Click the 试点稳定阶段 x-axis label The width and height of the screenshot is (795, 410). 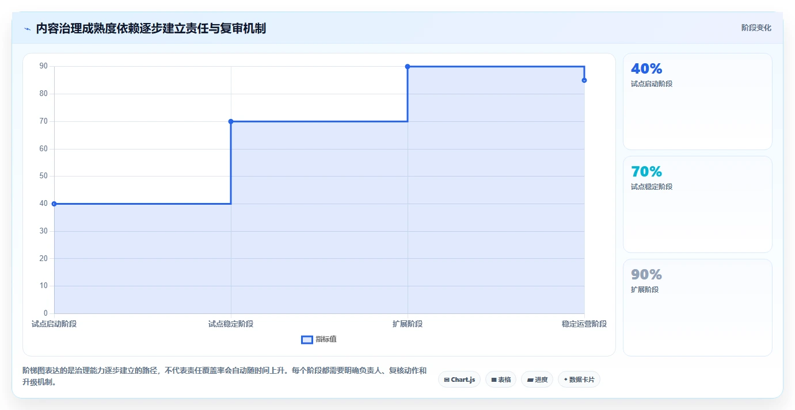[231, 324]
